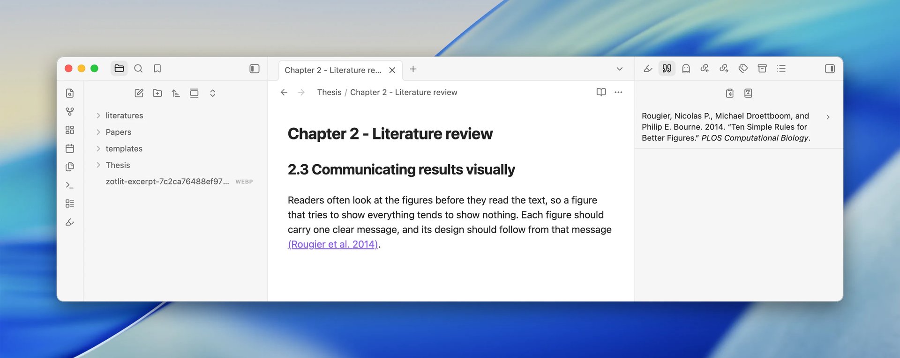Toggle the right sidebar collapse icon
The image size is (900, 358).
830,68
